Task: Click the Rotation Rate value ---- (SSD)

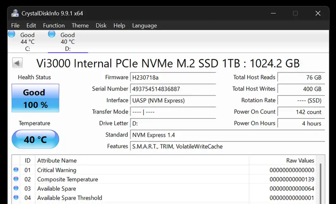Action: tap(301, 100)
